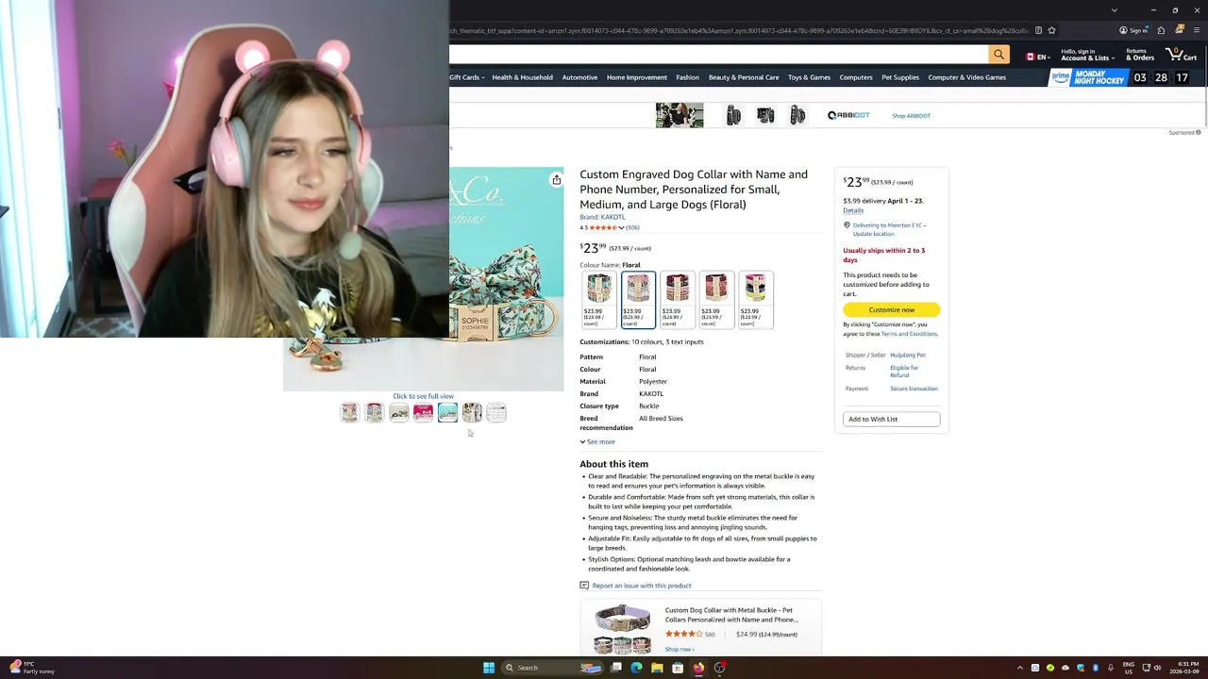Open the Firefox extensions icon
1208x679 pixels.
(1161, 30)
